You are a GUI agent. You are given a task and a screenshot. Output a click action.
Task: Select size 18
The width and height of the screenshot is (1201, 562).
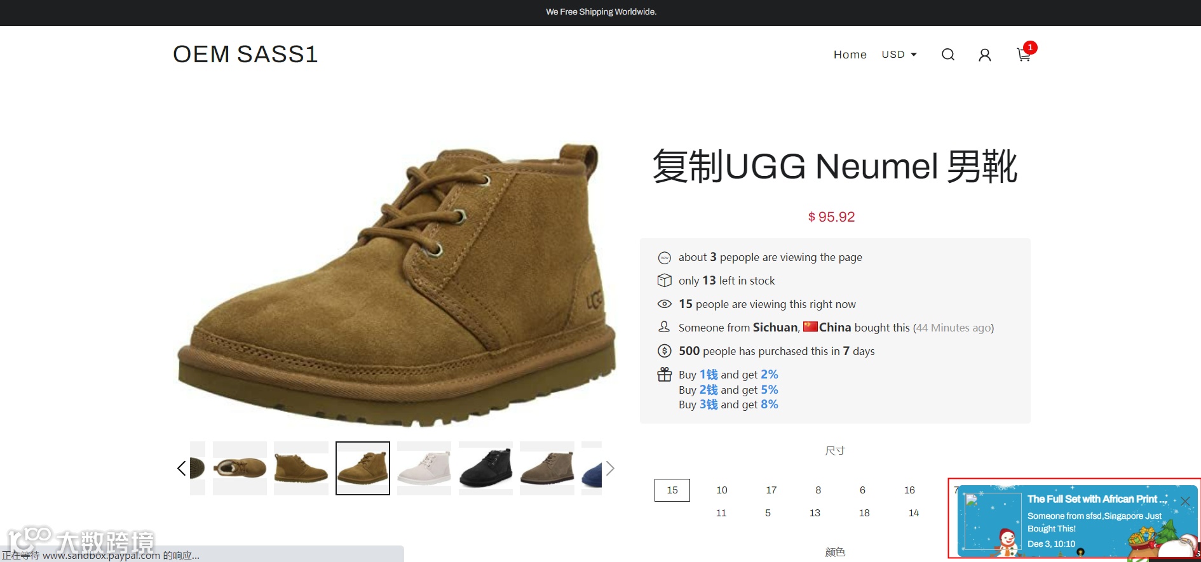coord(864,513)
